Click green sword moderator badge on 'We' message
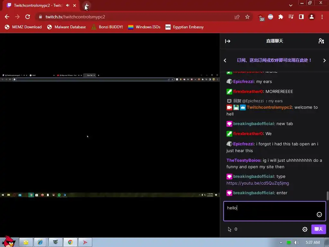329x247 pixels. [x=229, y=133]
